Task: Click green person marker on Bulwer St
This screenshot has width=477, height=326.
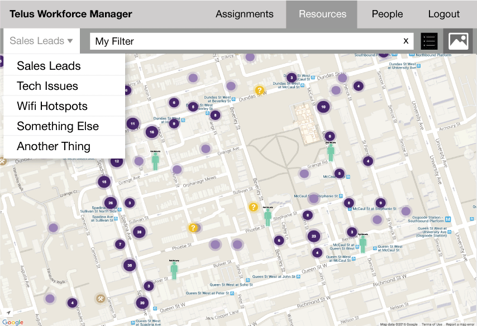Action: click(174, 270)
